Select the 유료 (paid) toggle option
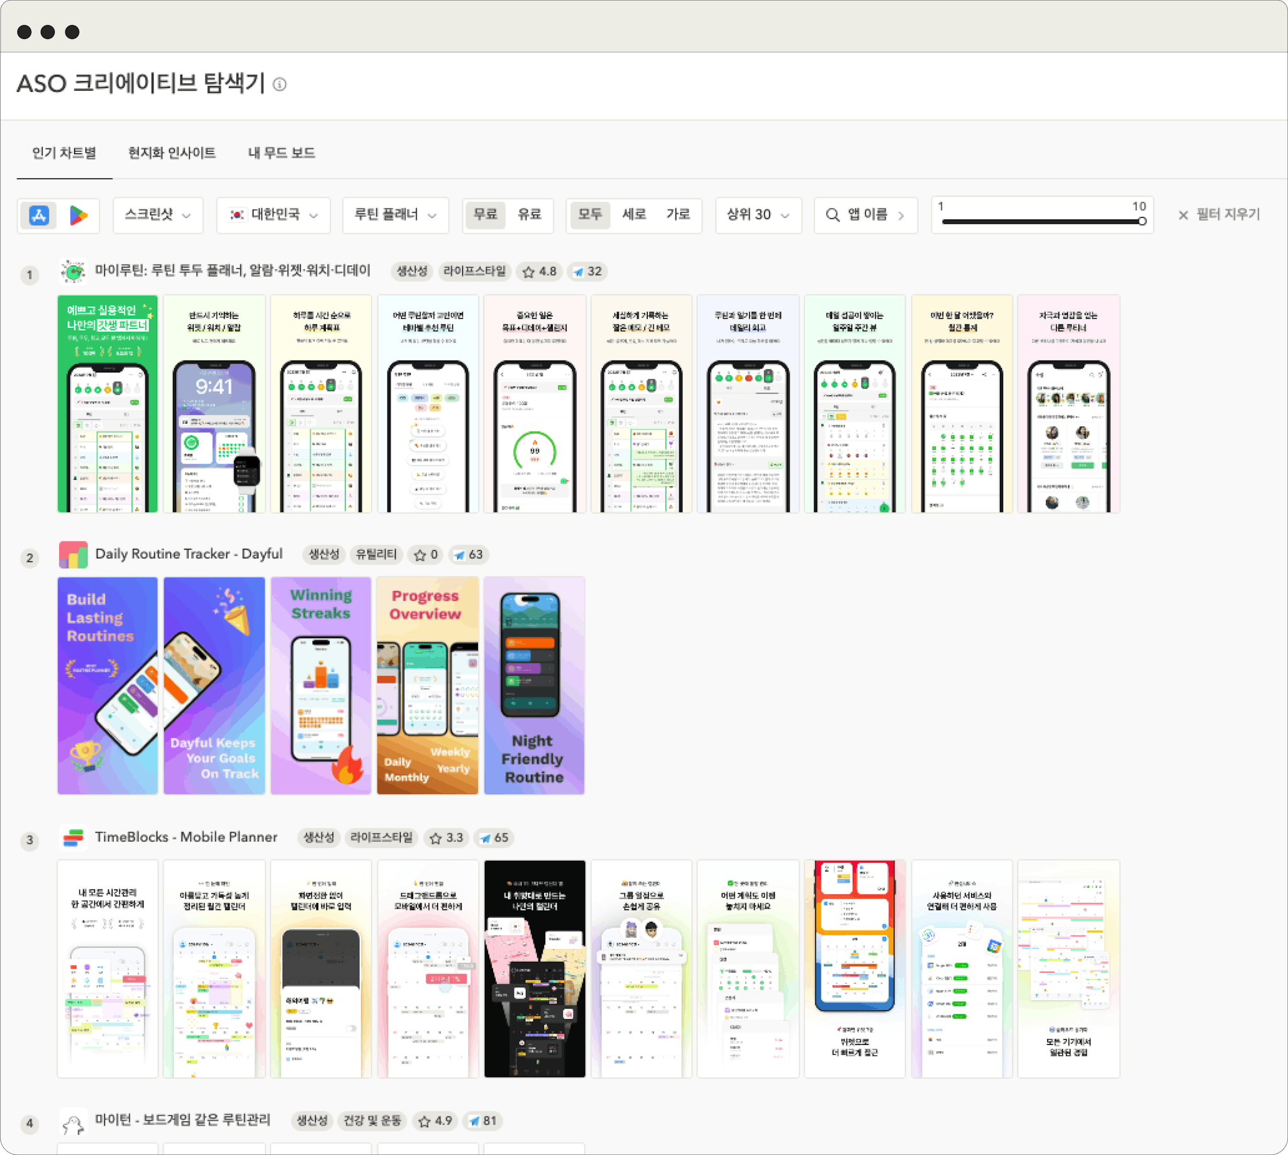 tap(529, 214)
